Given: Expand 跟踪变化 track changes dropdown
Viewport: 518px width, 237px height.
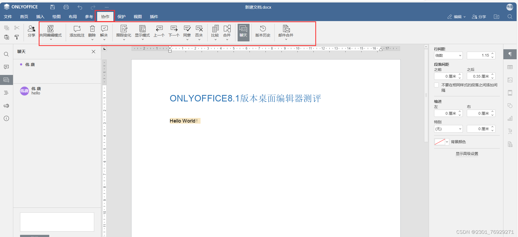Looking at the screenshot, I should click(124, 40).
